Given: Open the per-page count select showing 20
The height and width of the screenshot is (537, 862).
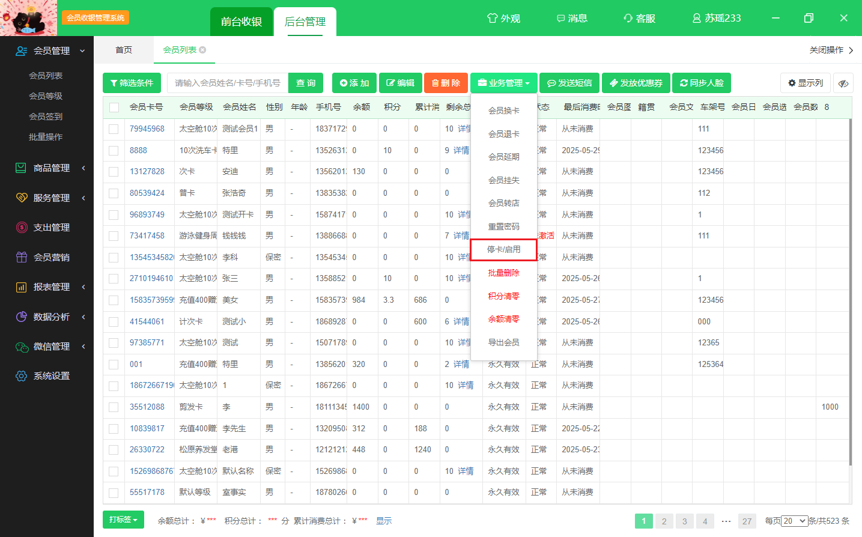Looking at the screenshot, I should [x=795, y=521].
